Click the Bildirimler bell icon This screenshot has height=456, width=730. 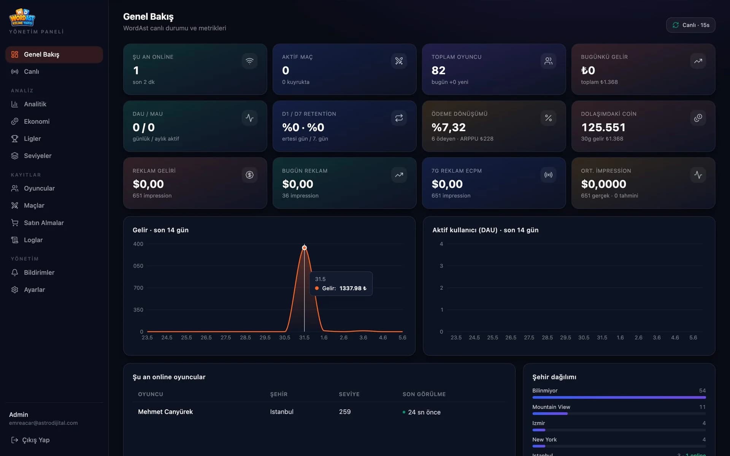pos(15,272)
